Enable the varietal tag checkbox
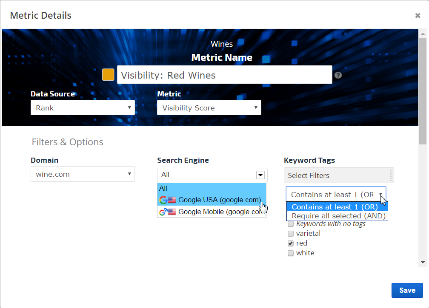This screenshot has width=429, height=308. (x=291, y=234)
